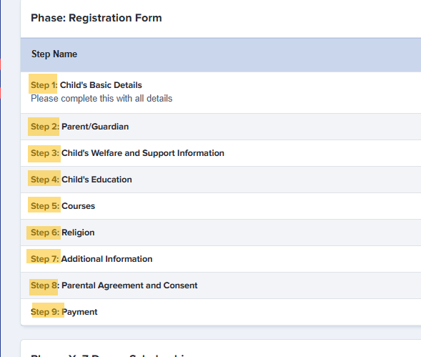Open Child's Welfare and Support Information title

[142, 153]
